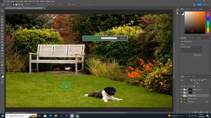Hide the Beautiful Rabbits layer
The image size is (211, 118).
pos(181,96)
